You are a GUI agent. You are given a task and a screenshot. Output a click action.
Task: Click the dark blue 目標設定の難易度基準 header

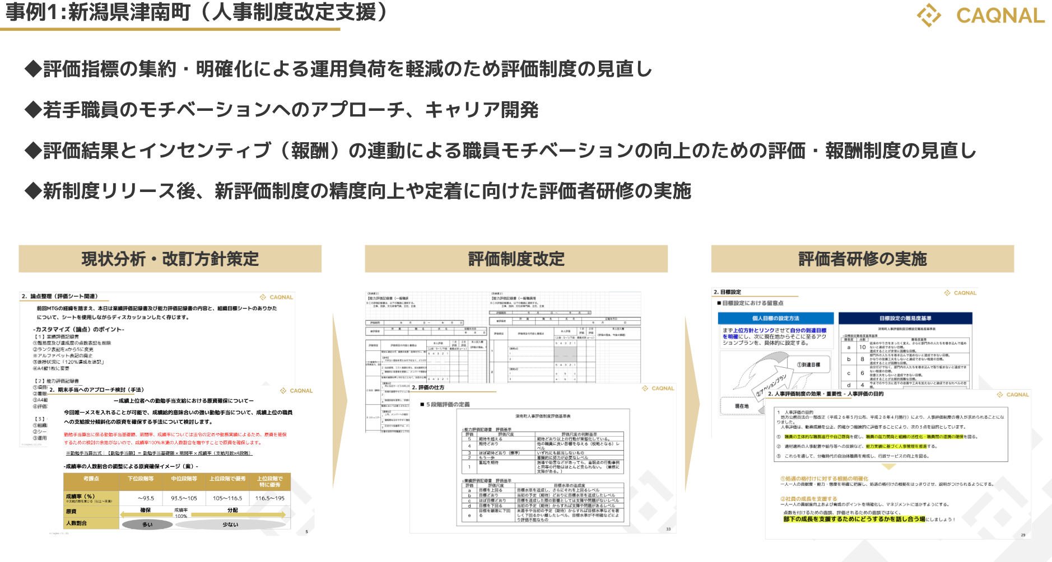[905, 319]
